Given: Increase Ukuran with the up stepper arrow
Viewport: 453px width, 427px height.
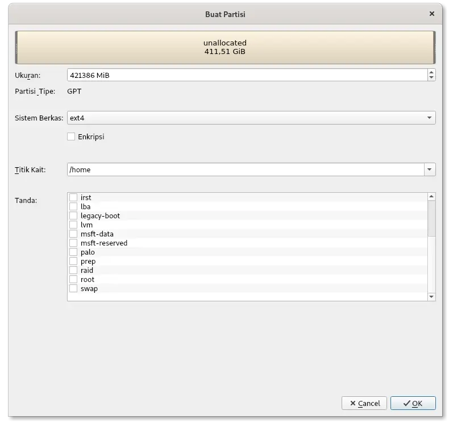Looking at the screenshot, I should [x=431, y=72].
